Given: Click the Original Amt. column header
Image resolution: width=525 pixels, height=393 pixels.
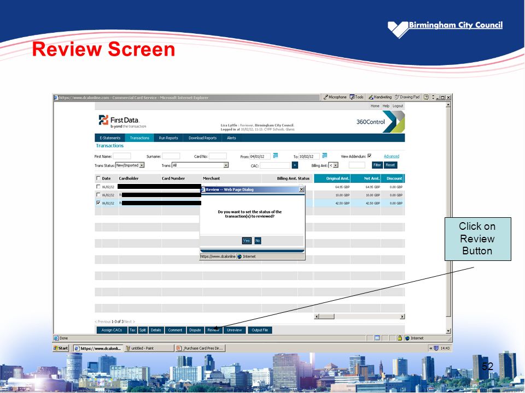Looking at the screenshot, I should click(x=332, y=178).
